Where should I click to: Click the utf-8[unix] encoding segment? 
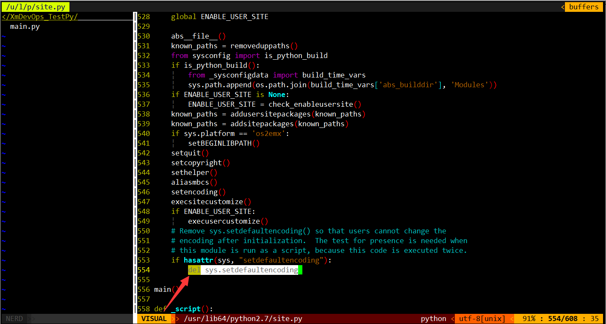coord(482,318)
